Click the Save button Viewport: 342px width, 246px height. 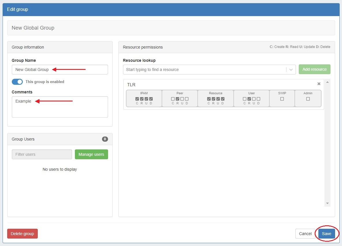tap(326, 234)
